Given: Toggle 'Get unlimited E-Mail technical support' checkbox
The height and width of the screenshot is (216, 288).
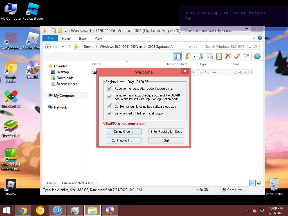Looking at the screenshot, I should coord(109,113).
